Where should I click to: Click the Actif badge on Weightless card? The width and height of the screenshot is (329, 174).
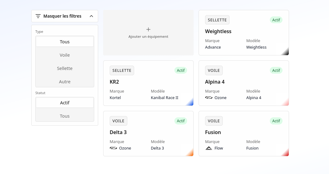pos(276,20)
